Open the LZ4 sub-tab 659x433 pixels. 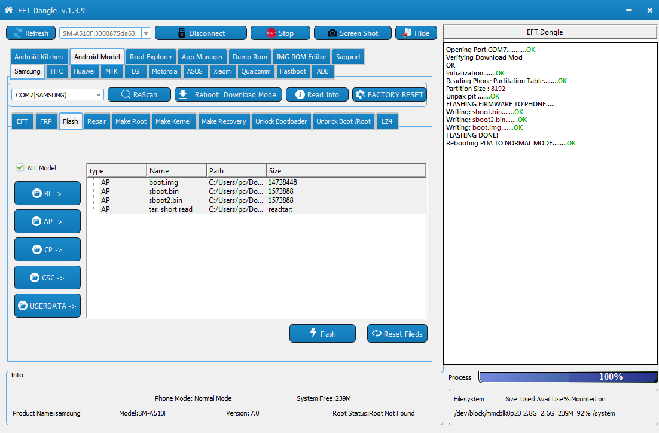tap(387, 121)
